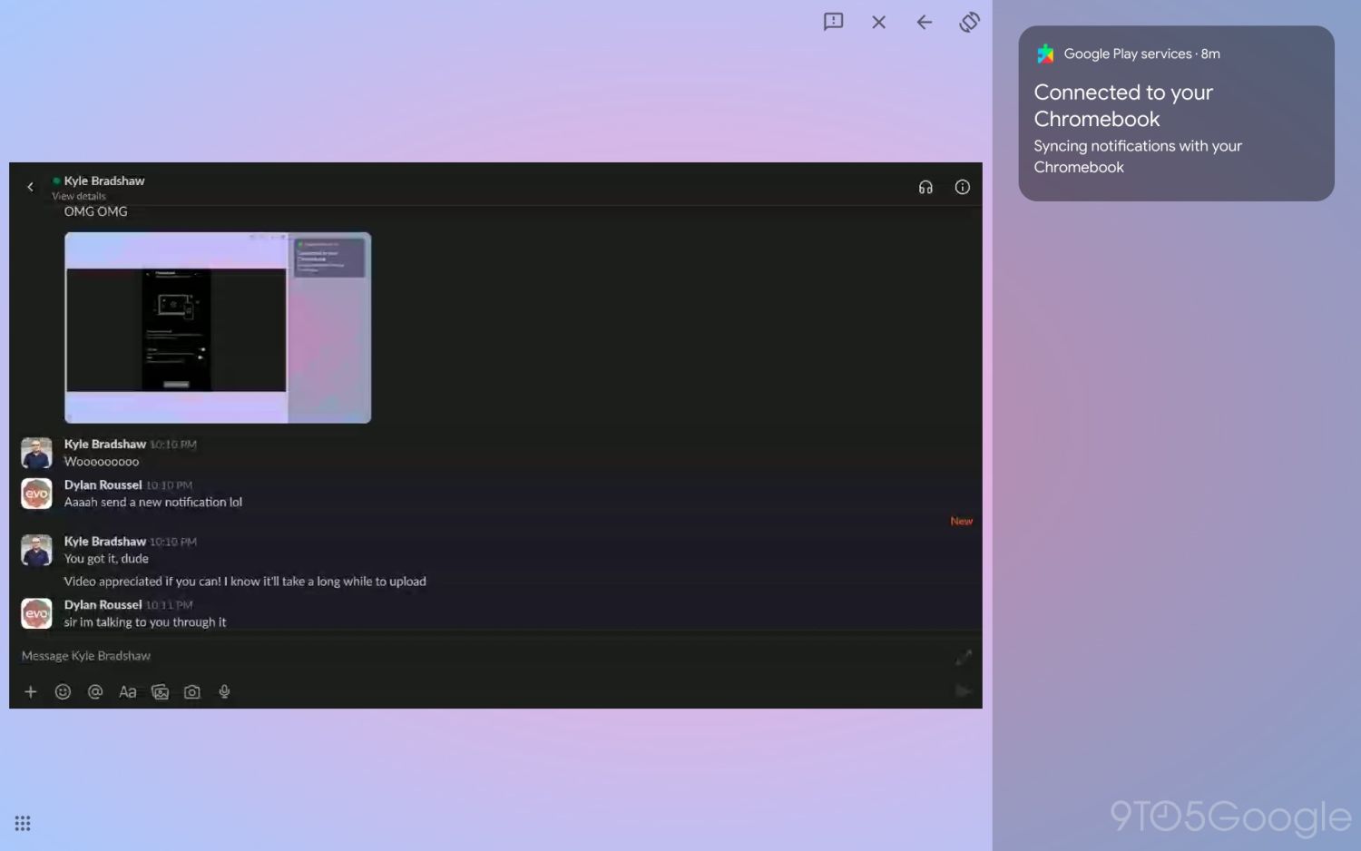Open the plus attachments menu
The width and height of the screenshot is (1361, 851).
(30, 692)
